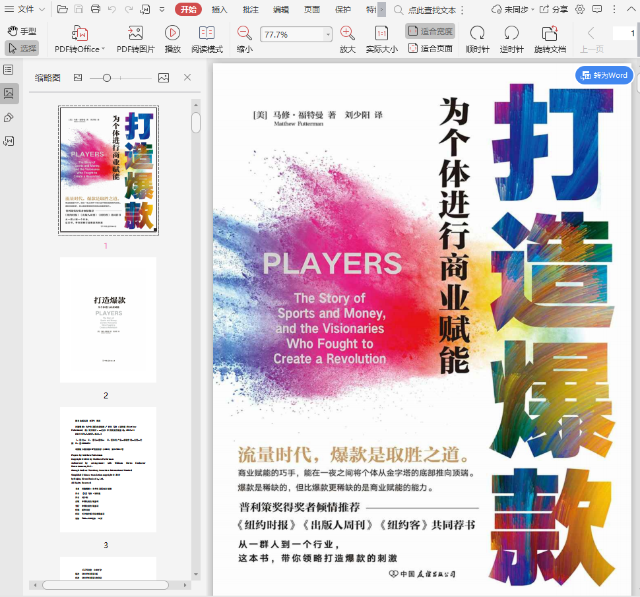Expand the PDF转Office dropdown
The height and width of the screenshot is (597, 640).
[x=104, y=49]
